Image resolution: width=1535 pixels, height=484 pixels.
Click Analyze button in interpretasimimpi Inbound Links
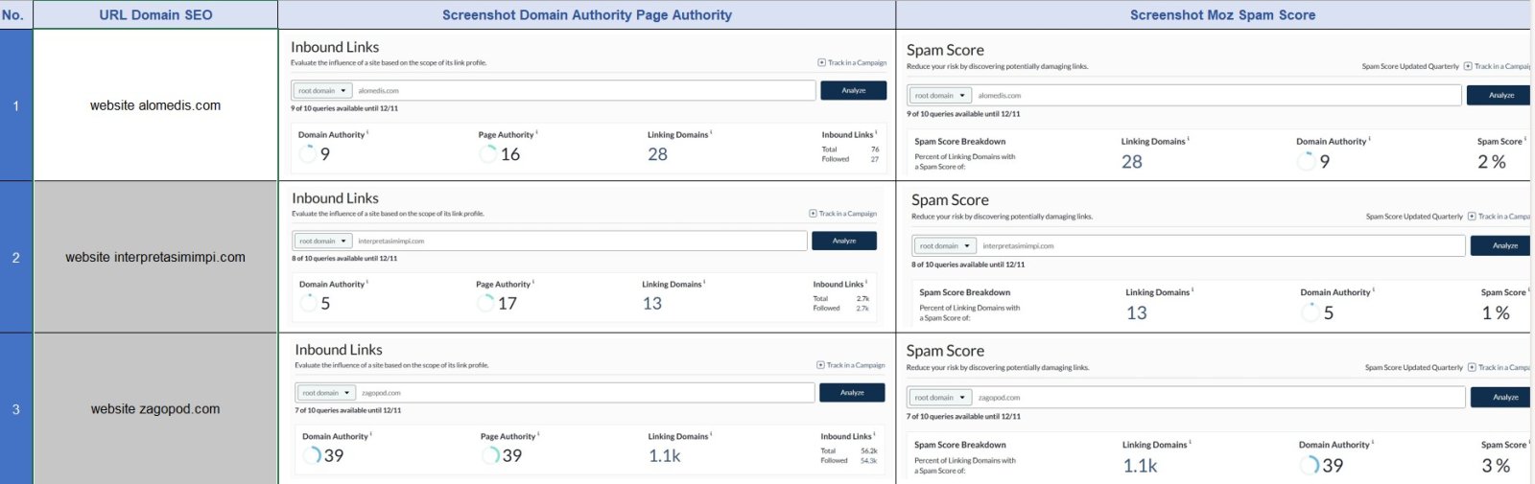point(844,241)
